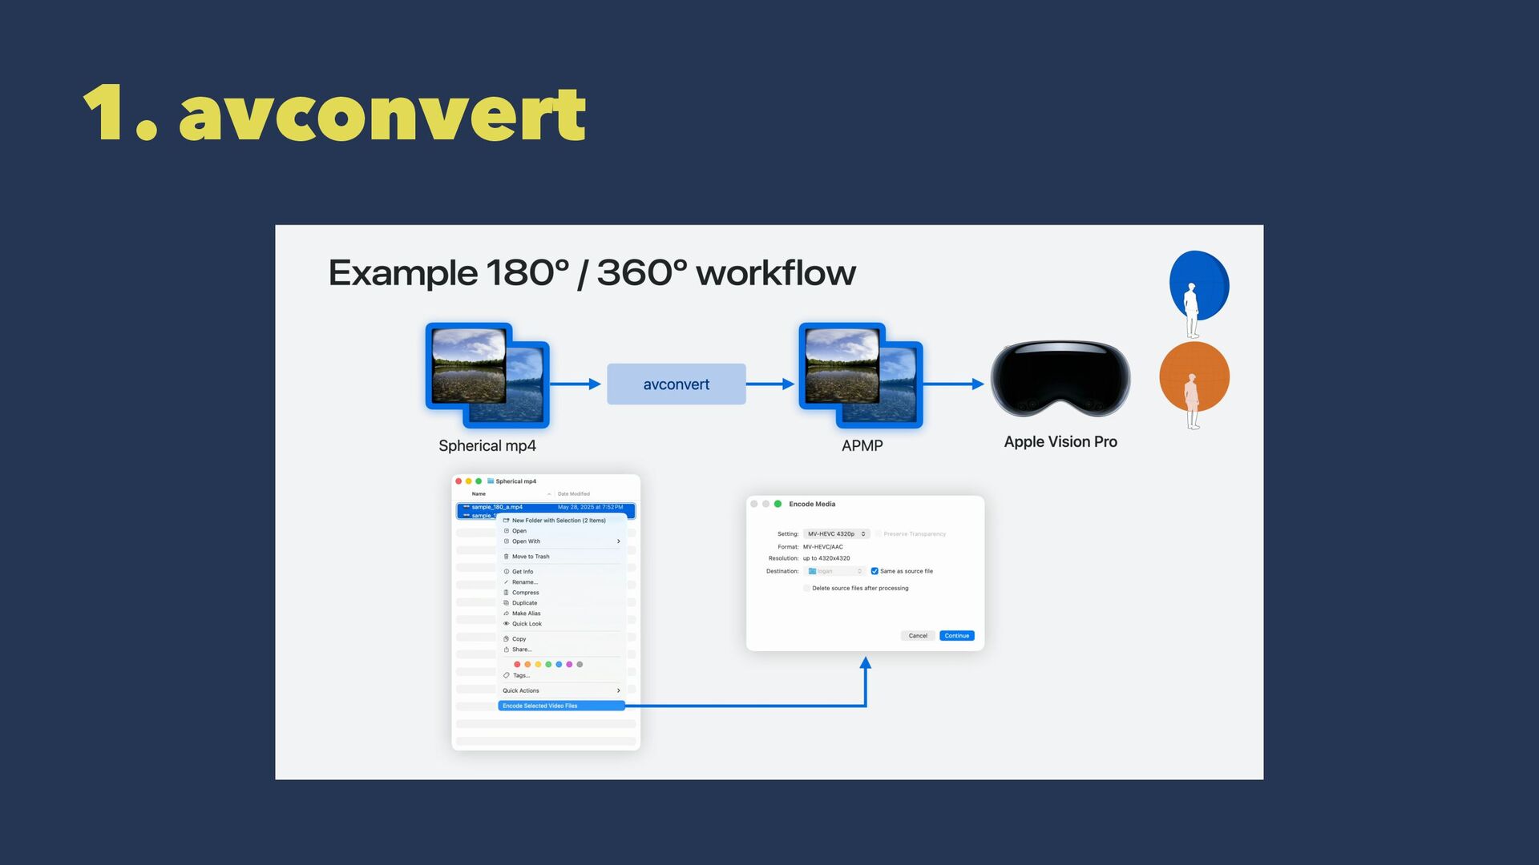Click the icon beside Open With
The width and height of the screenshot is (1539, 865).
point(506,541)
